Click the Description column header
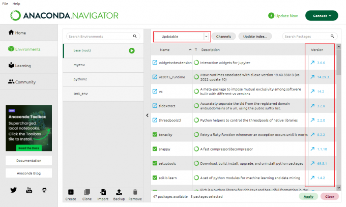Screen dimensions: 346x207 click(x=211, y=50)
